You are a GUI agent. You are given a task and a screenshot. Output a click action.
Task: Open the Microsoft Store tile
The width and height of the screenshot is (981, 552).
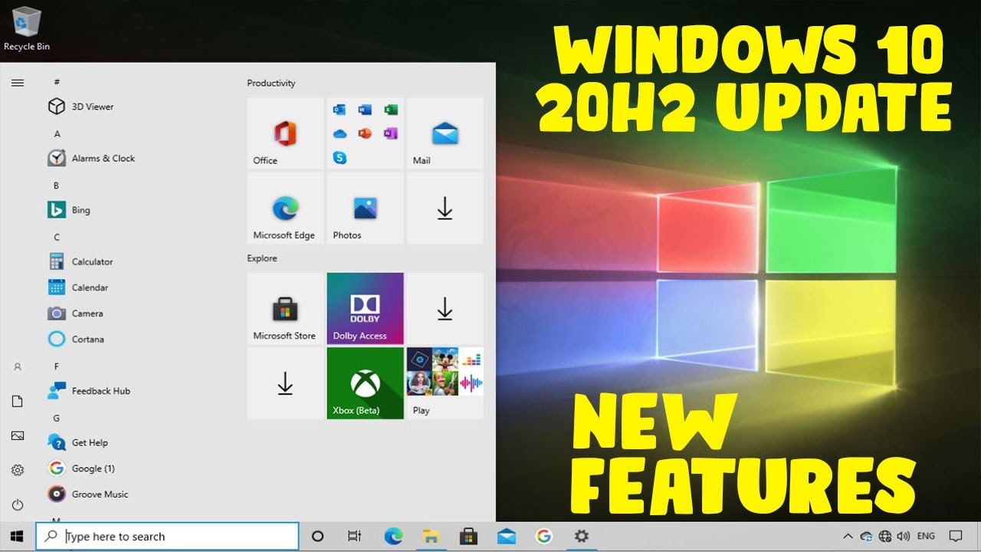(x=285, y=308)
